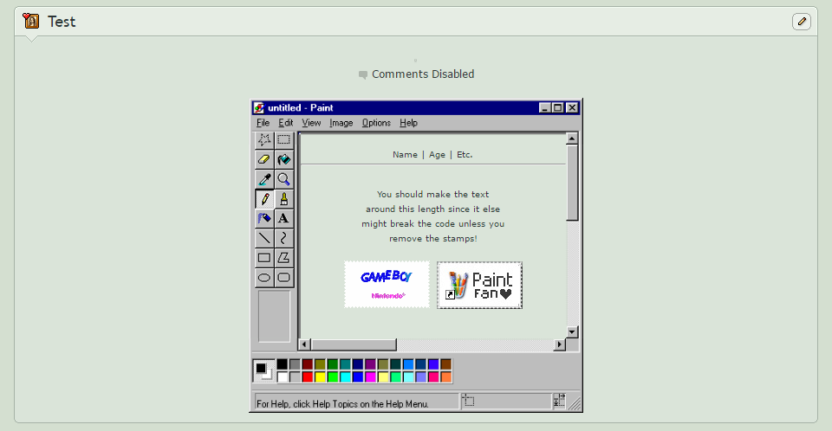
Task: Choose the dark green swatch
Action: point(333,364)
